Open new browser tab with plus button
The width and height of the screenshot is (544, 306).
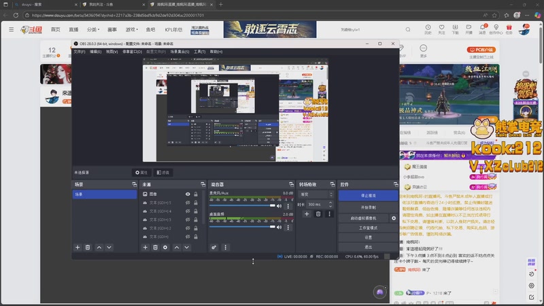(221, 5)
